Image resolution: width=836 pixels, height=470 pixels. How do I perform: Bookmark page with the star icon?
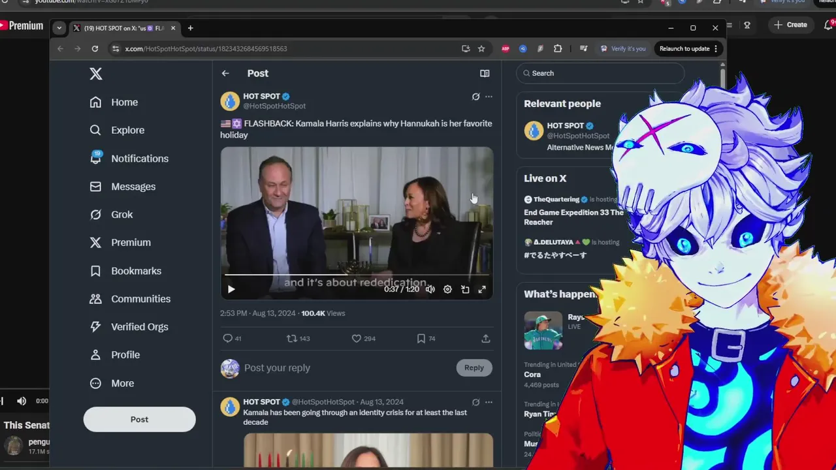[x=481, y=48]
